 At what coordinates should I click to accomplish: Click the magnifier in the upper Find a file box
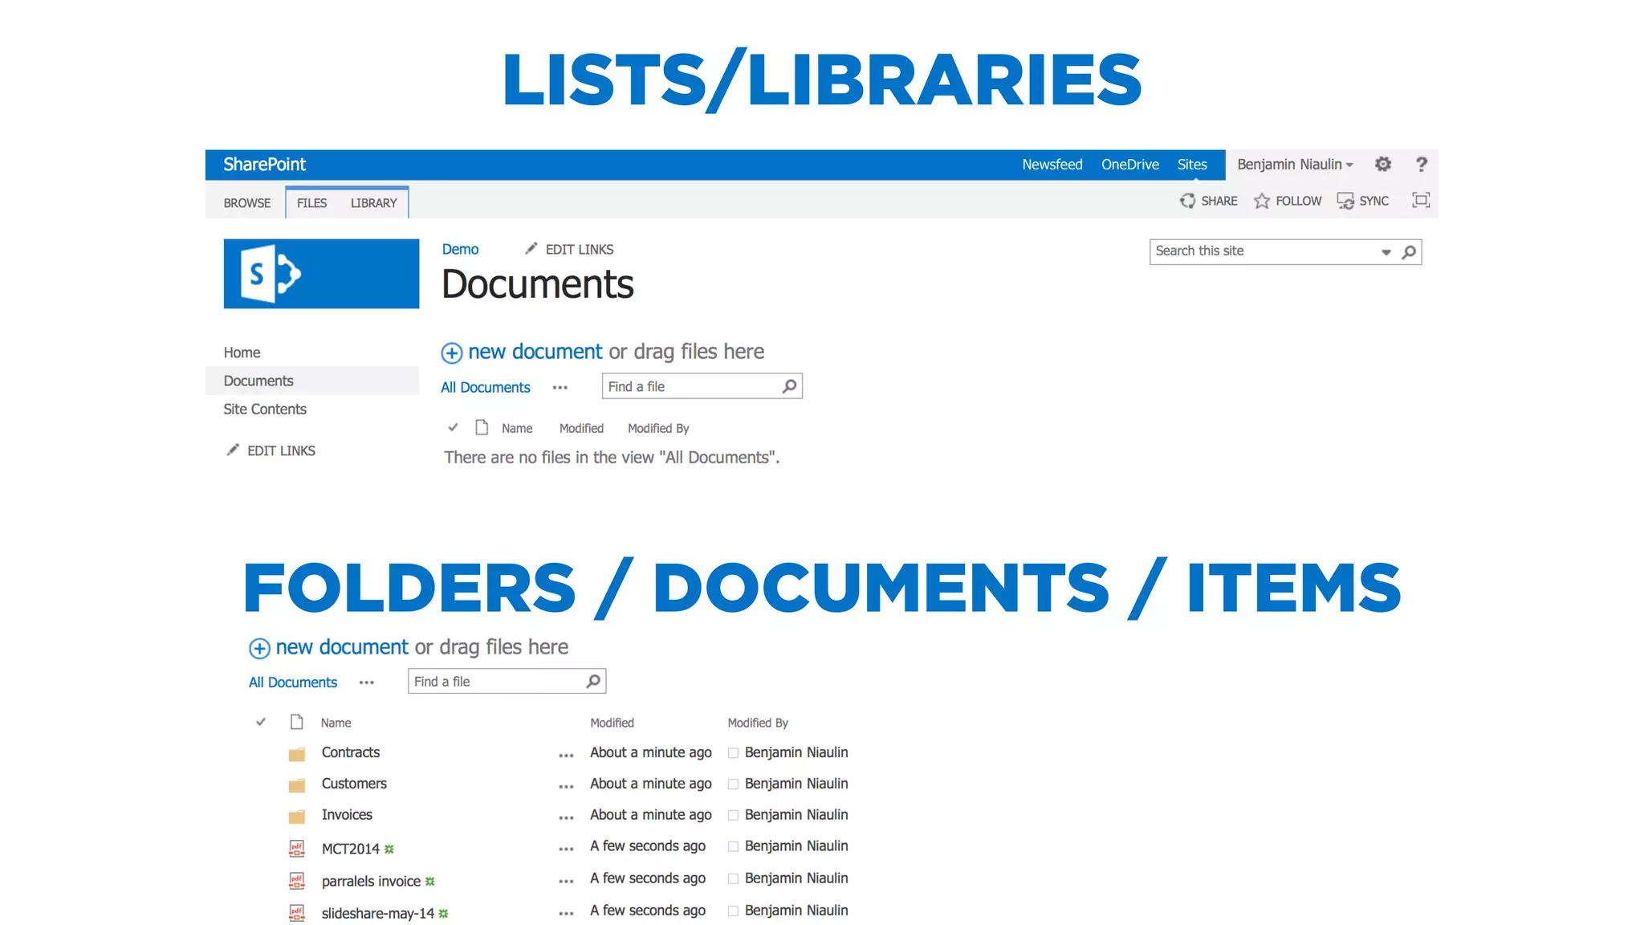pos(790,386)
